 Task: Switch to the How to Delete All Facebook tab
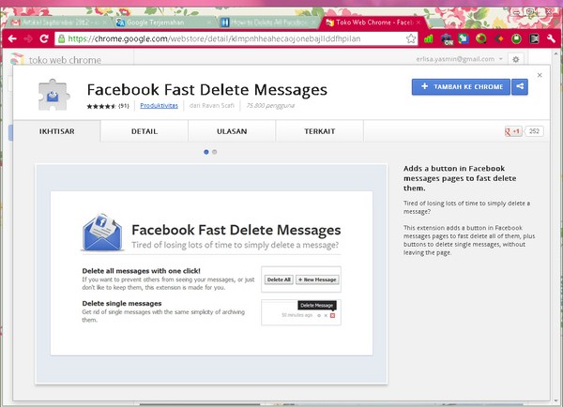[269, 23]
